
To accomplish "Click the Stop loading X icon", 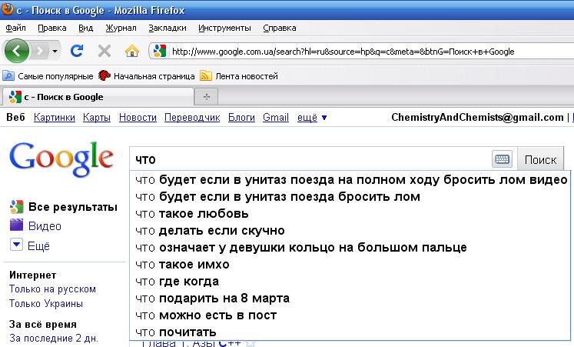I will [x=105, y=52].
